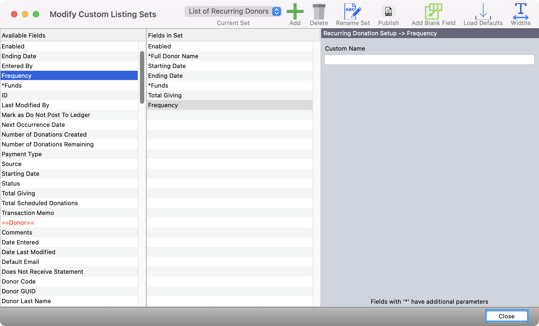This screenshot has width=539, height=326.
Task: Click the Add Blank Field icon
Action: pyautogui.click(x=433, y=12)
